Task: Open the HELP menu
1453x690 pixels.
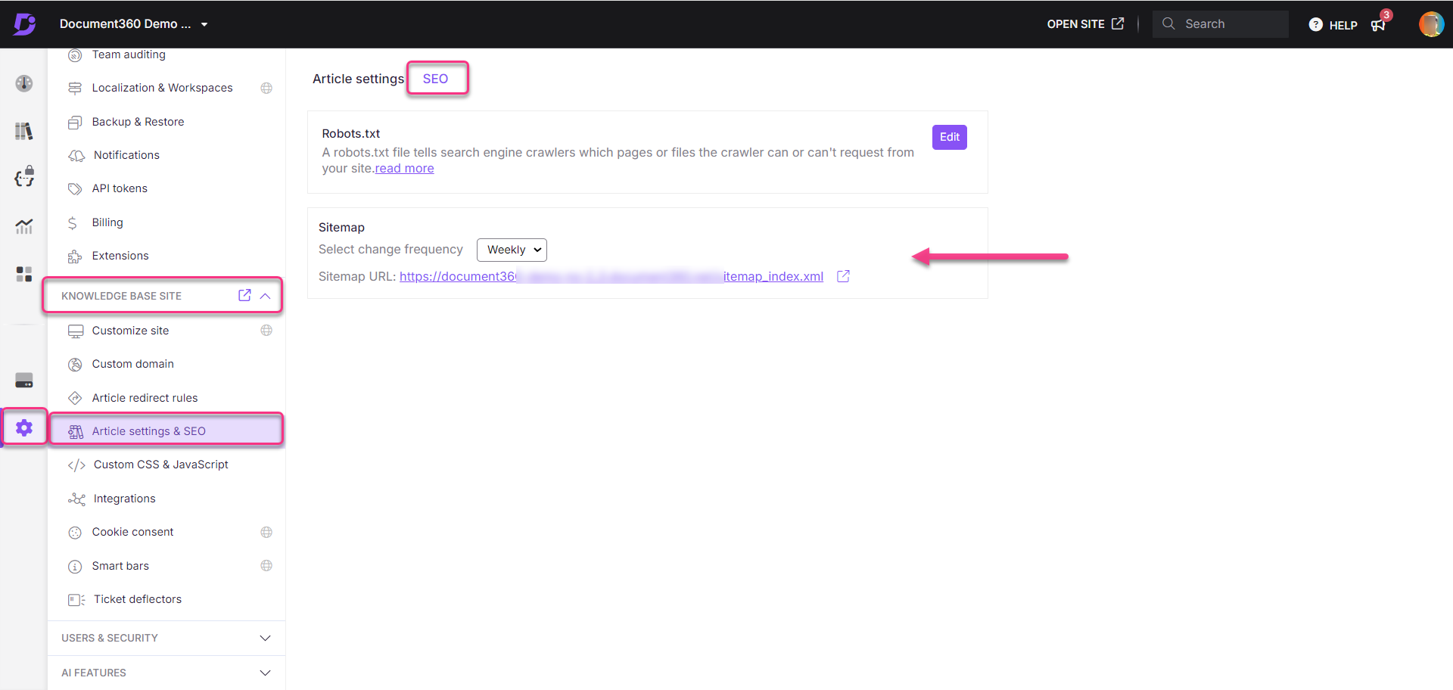Action: pos(1333,25)
